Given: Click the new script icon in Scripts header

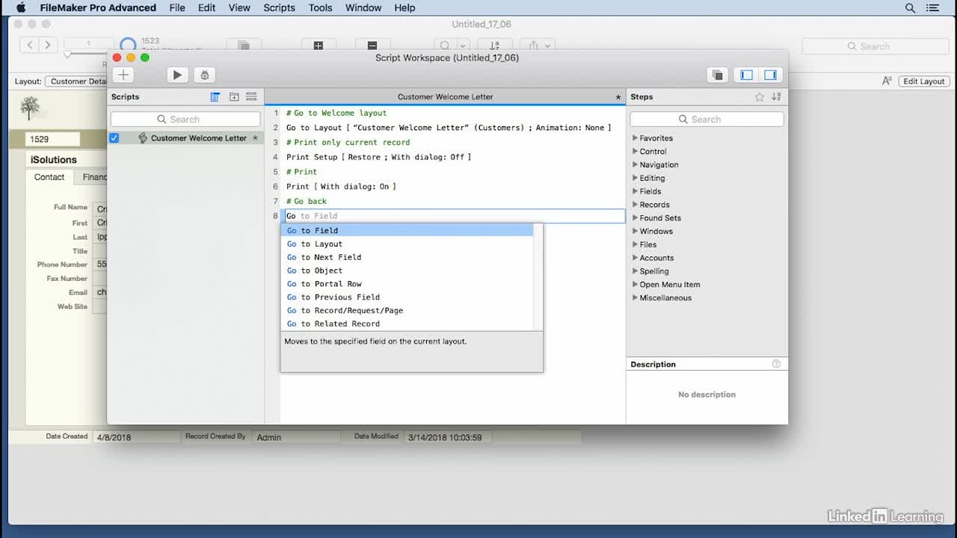Looking at the screenshot, I should pyautogui.click(x=215, y=97).
